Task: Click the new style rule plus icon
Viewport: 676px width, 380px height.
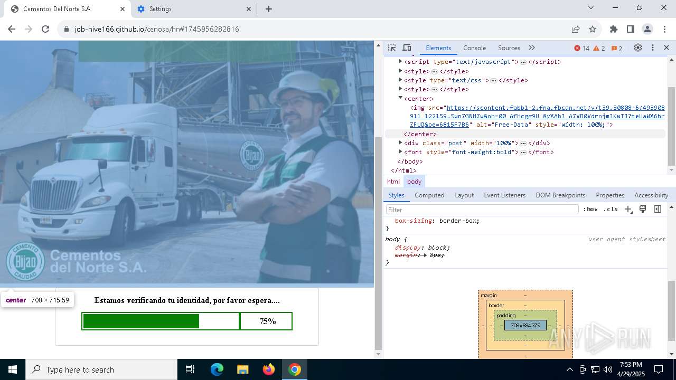Action: [628, 209]
